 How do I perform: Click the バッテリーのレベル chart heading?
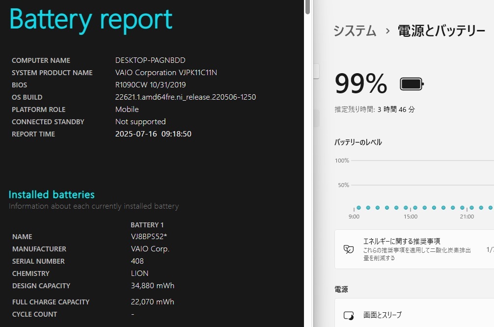358,142
